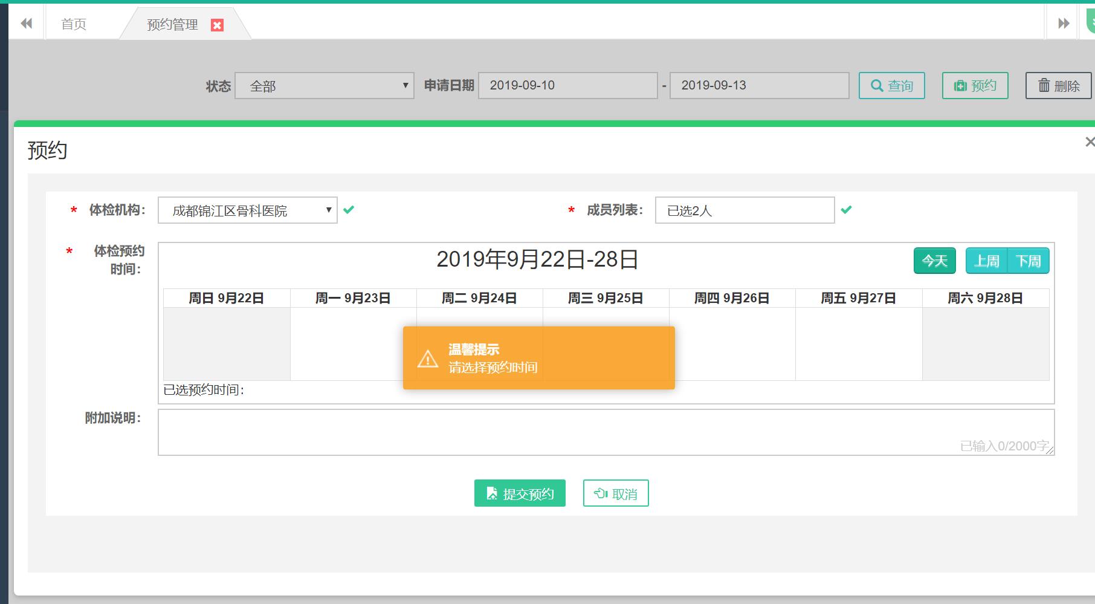Click the double-left arrow to scroll tabs left
The image size is (1095, 604).
pos(25,23)
